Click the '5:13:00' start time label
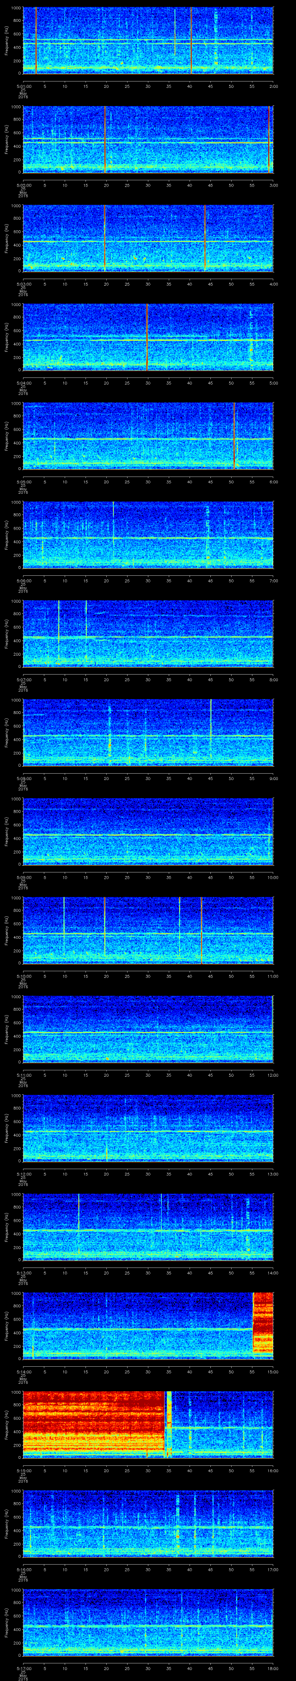This screenshot has height=1681, width=296. pos(24,1273)
